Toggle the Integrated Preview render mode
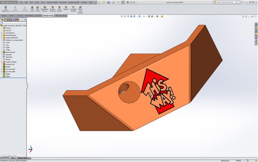This screenshot has width=258, height=162. [45, 8]
